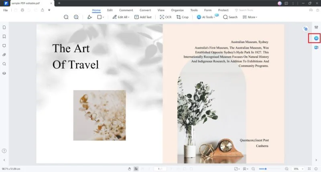Select the highlighter tool icon
321x172 pixels.
pyautogui.click(x=89, y=17)
